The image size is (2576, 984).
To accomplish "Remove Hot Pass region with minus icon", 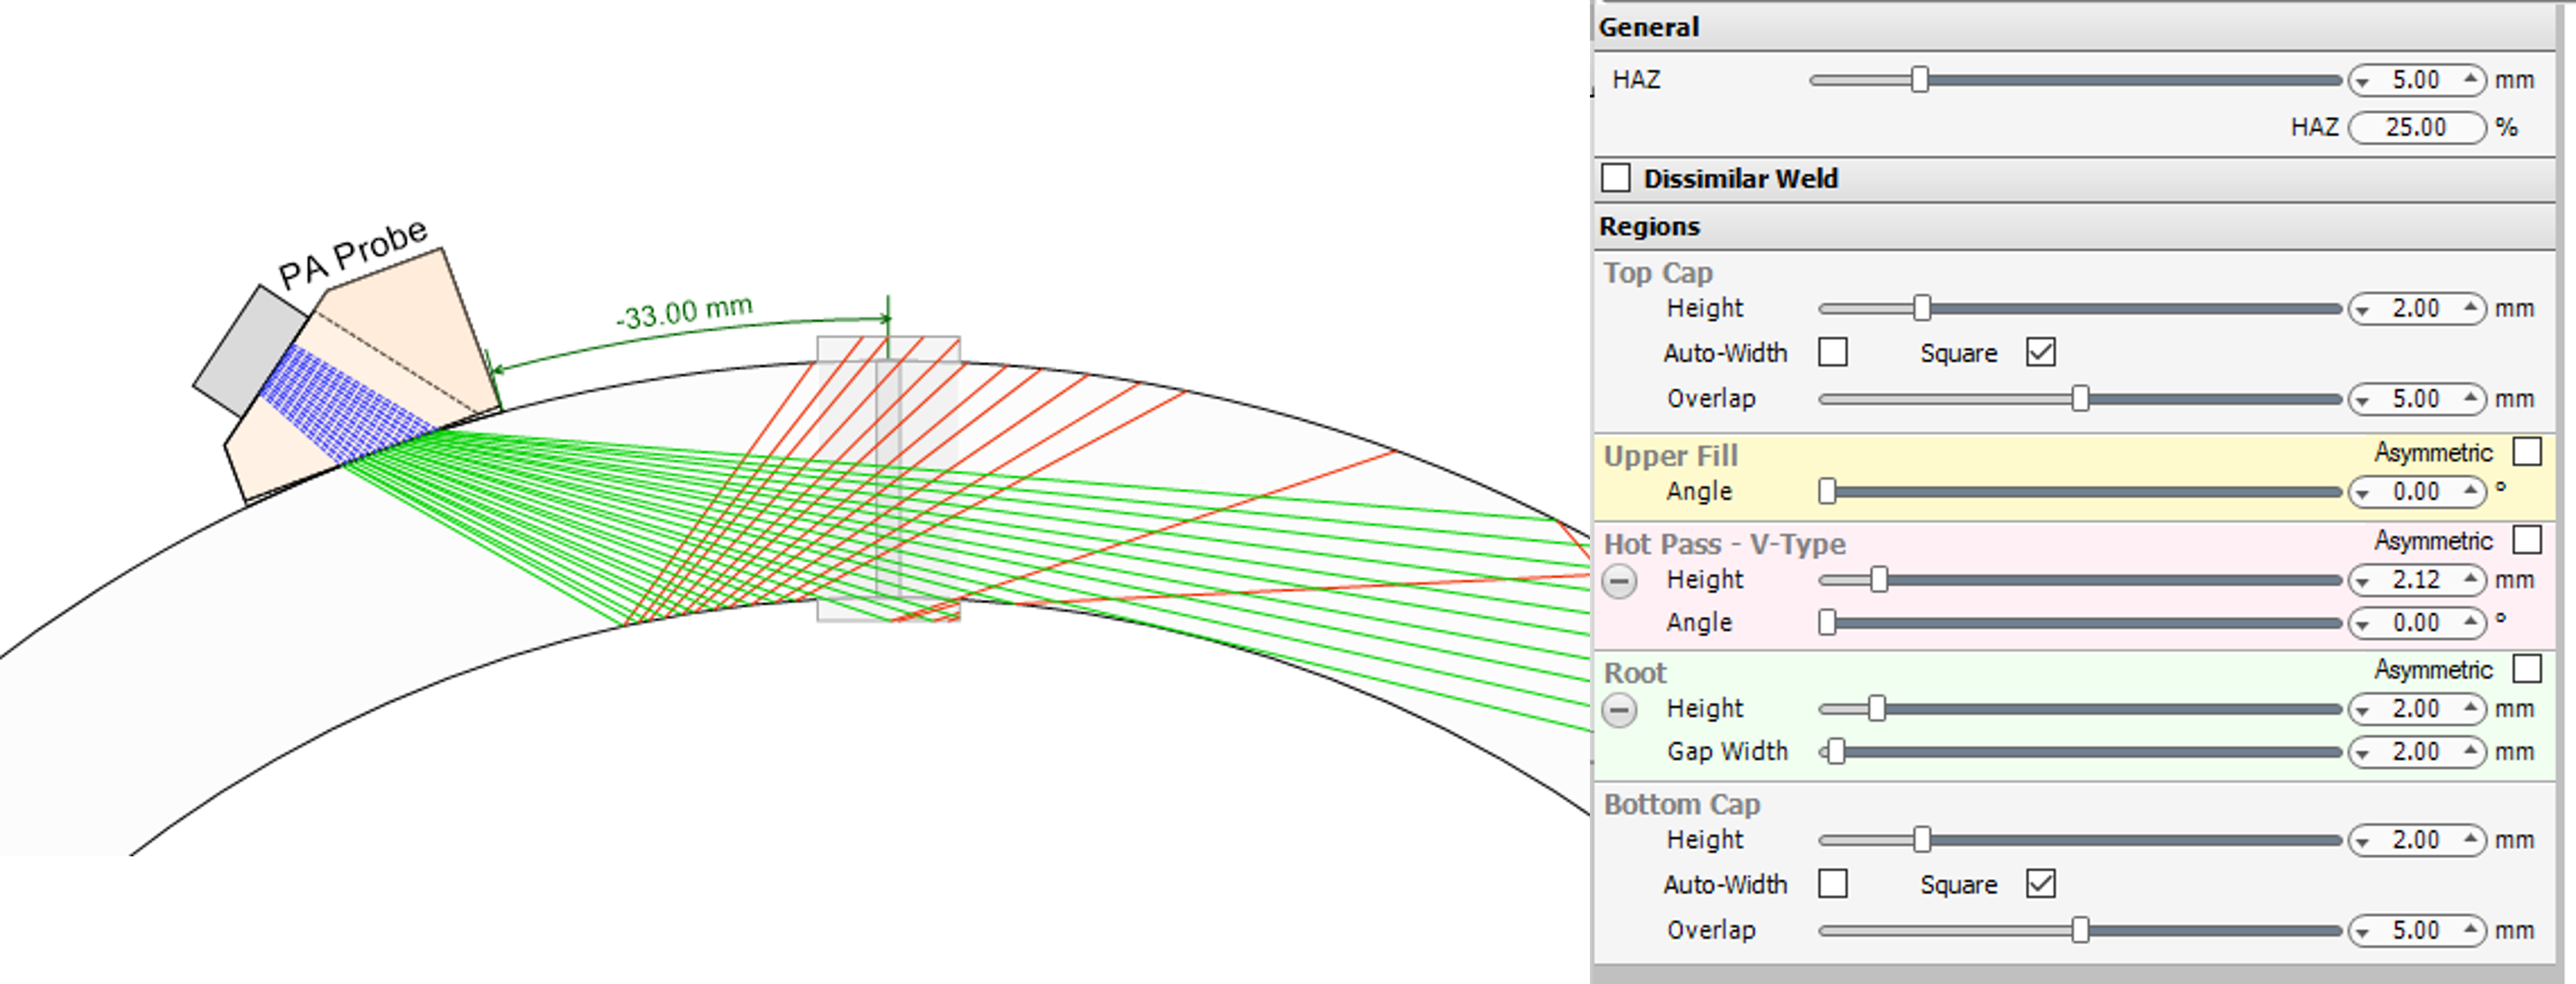I will click(1619, 581).
